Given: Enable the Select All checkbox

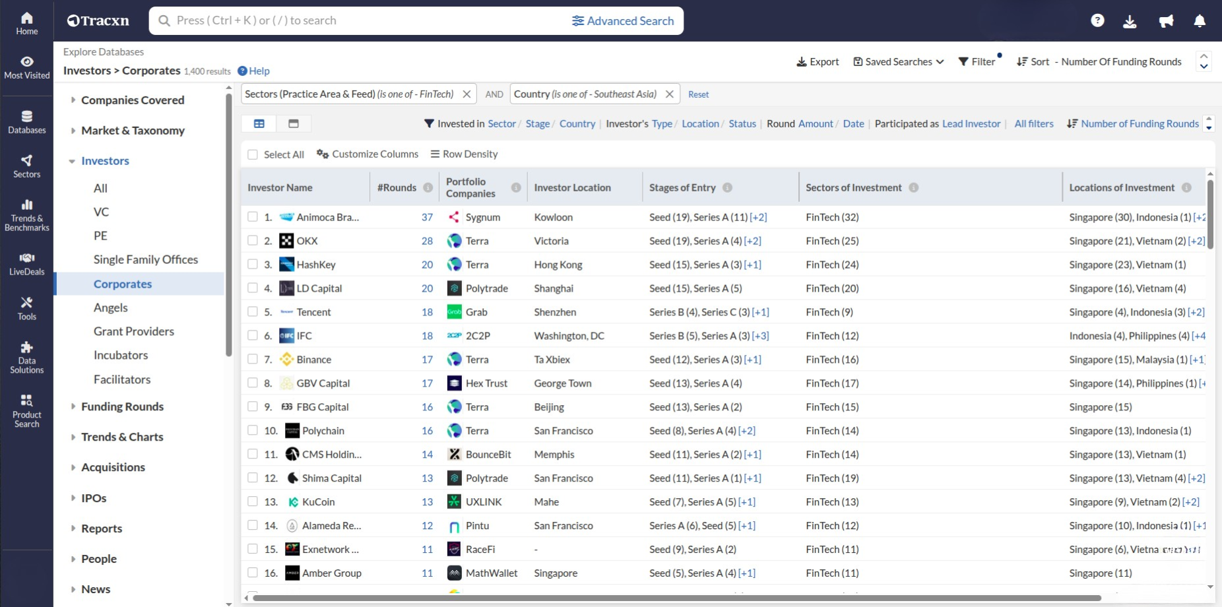Looking at the screenshot, I should [253, 154].
